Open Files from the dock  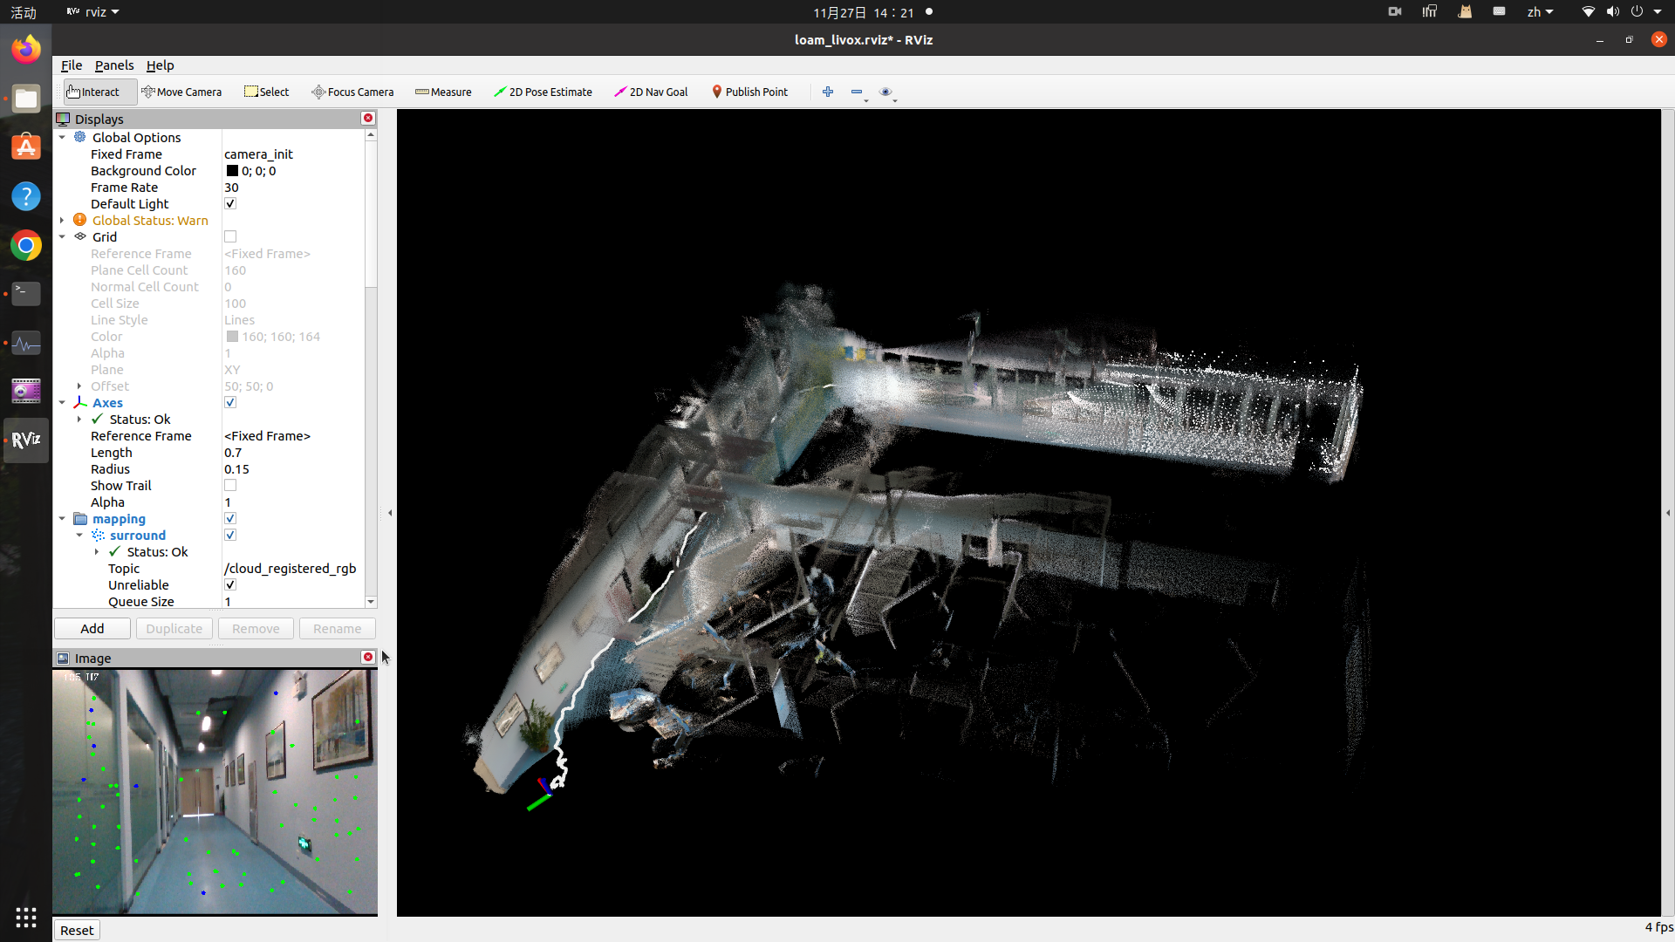tap(26, 99)
